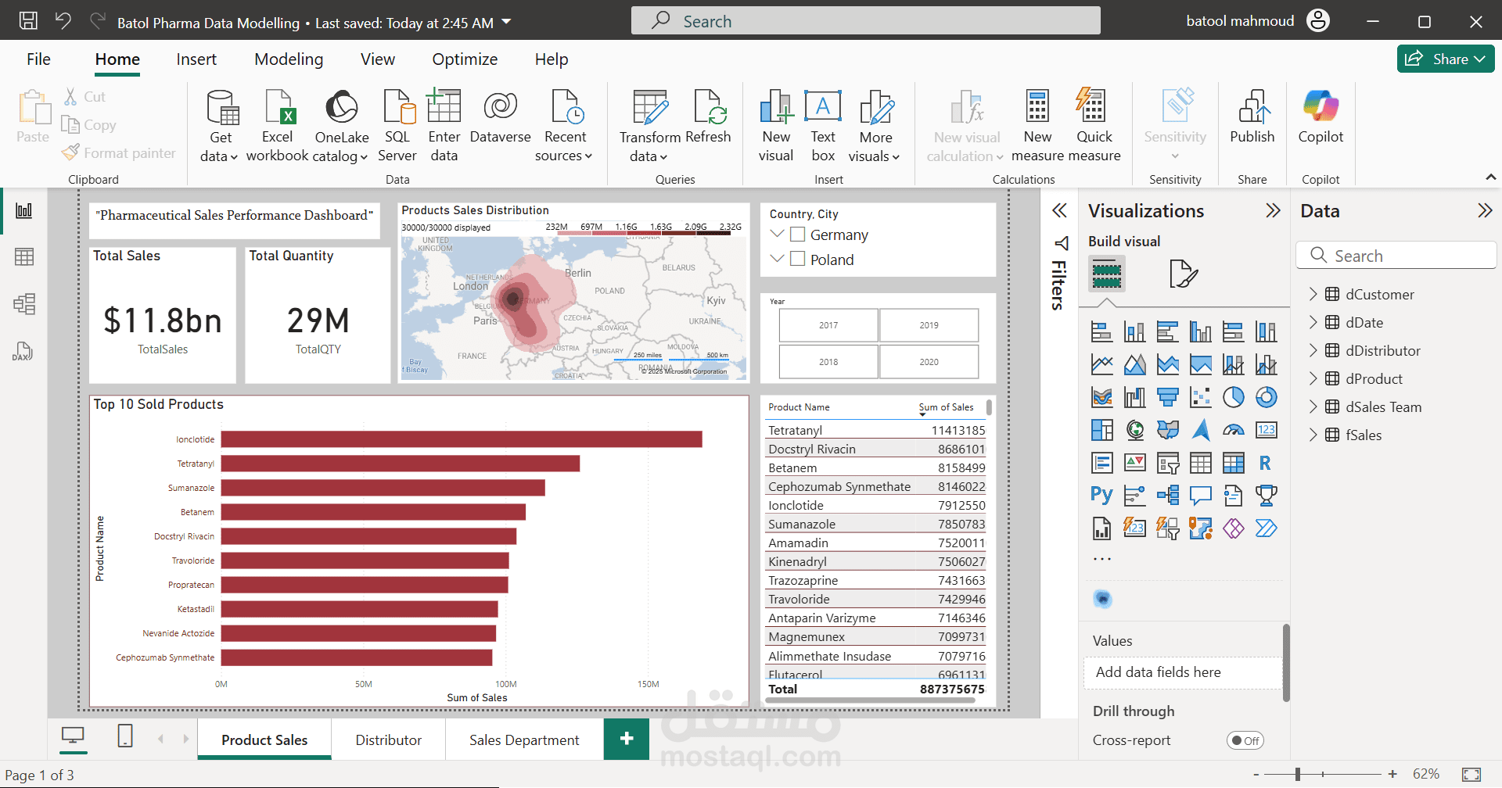Open the Distributor page tab

click(389, 740)
